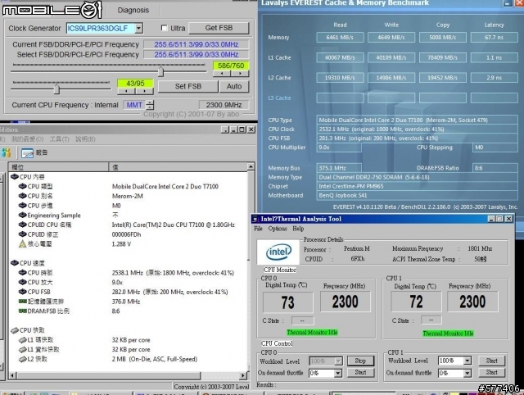Click the upper FSB slider handle
This screenshot has height=395, width=524.
(x=161, y=71)
